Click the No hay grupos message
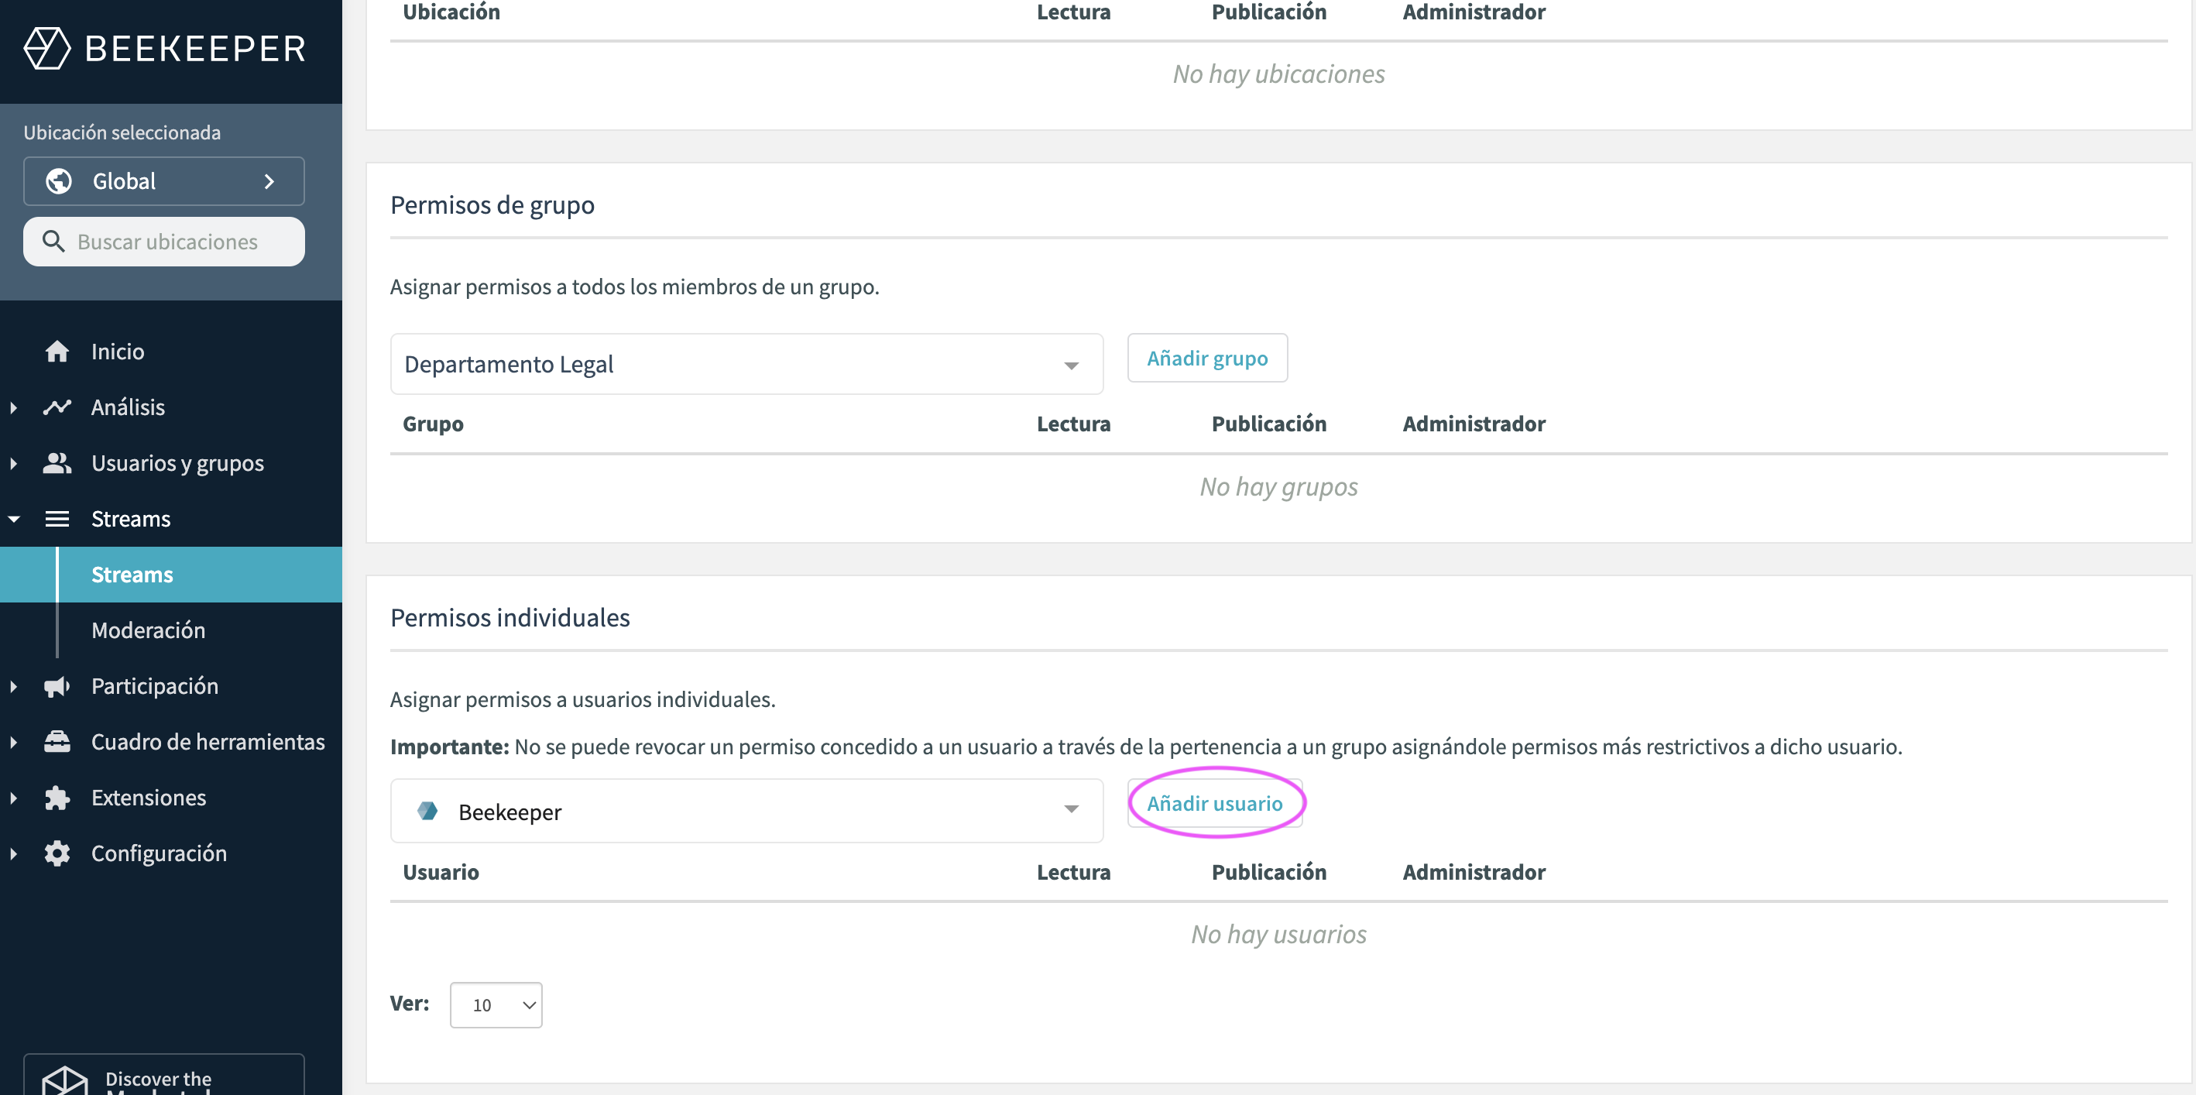 [1278, 486]
